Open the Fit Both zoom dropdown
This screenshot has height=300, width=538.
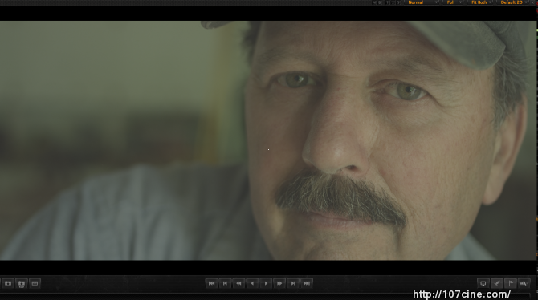[x=481, y=2]
